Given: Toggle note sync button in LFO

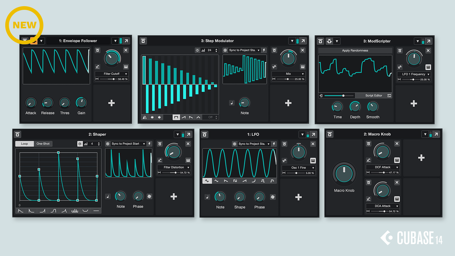Looking at the screenshot, I should coord(207,197).
